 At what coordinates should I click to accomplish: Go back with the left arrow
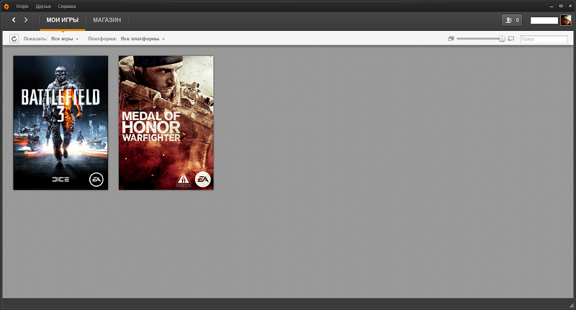click(x=14, y=20)
